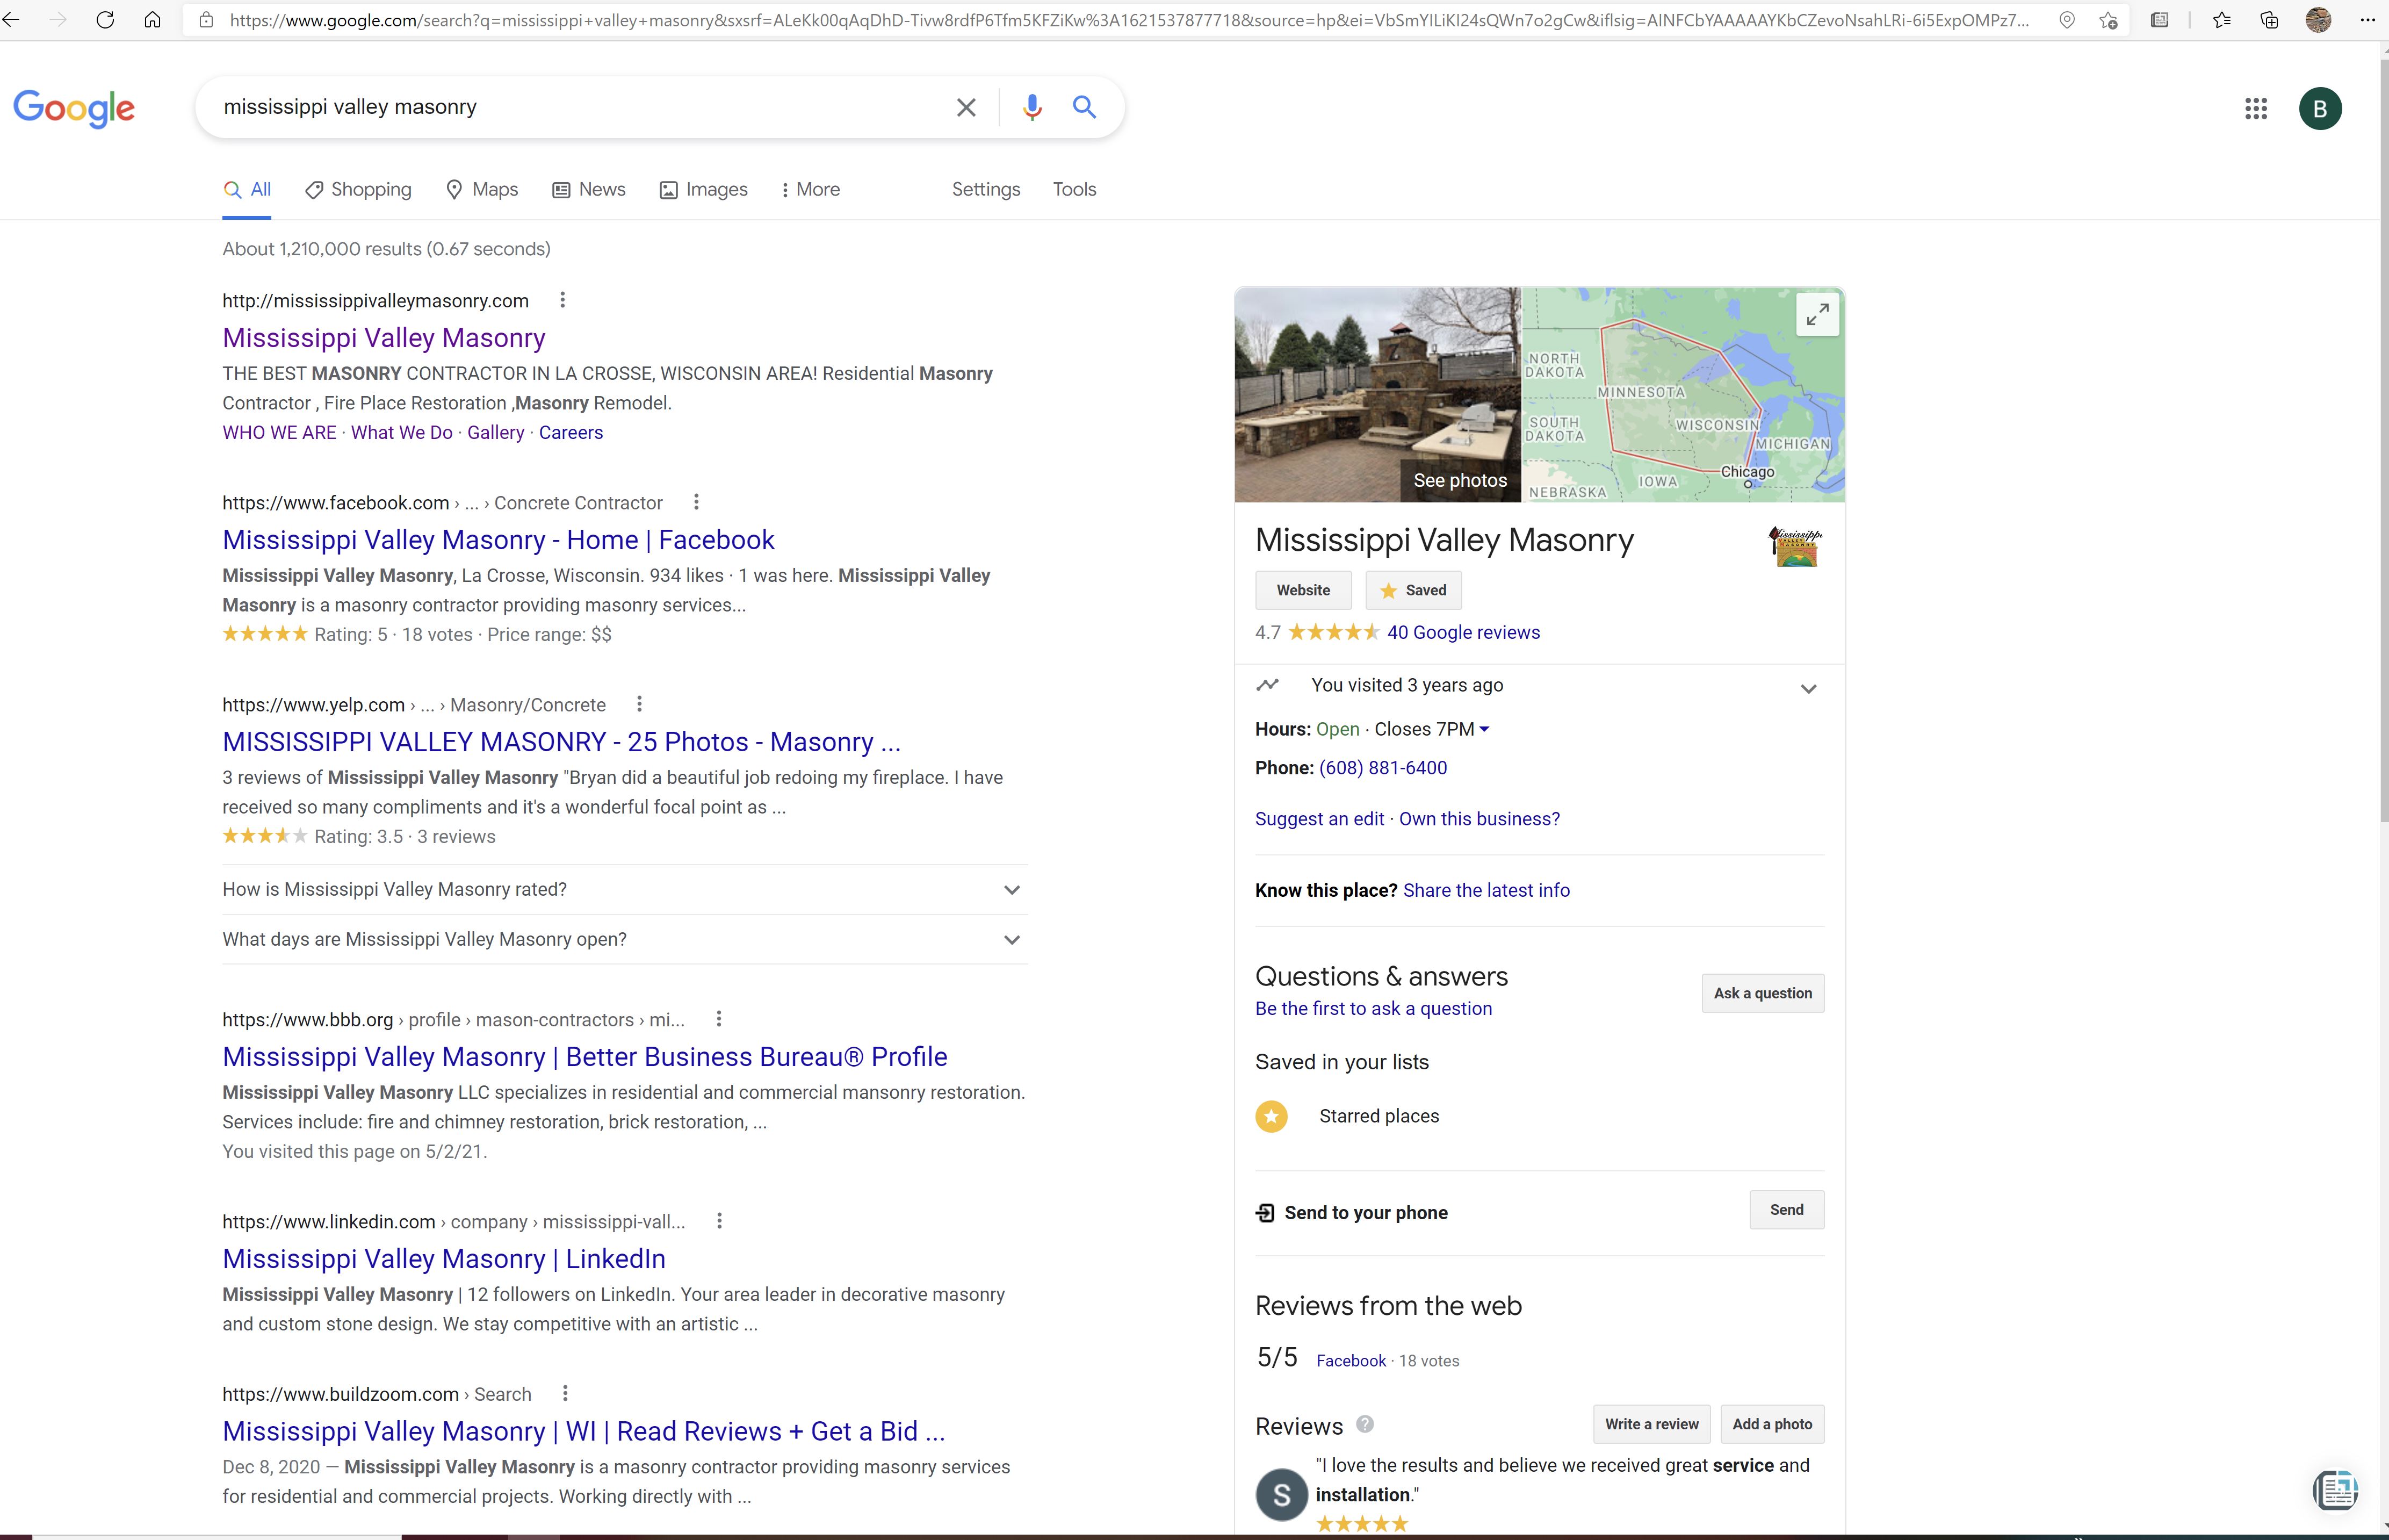This screenshot has width=2389, height=1540.
Task: Click Be the first to ask a question
Action: tap(1374, 1008)
